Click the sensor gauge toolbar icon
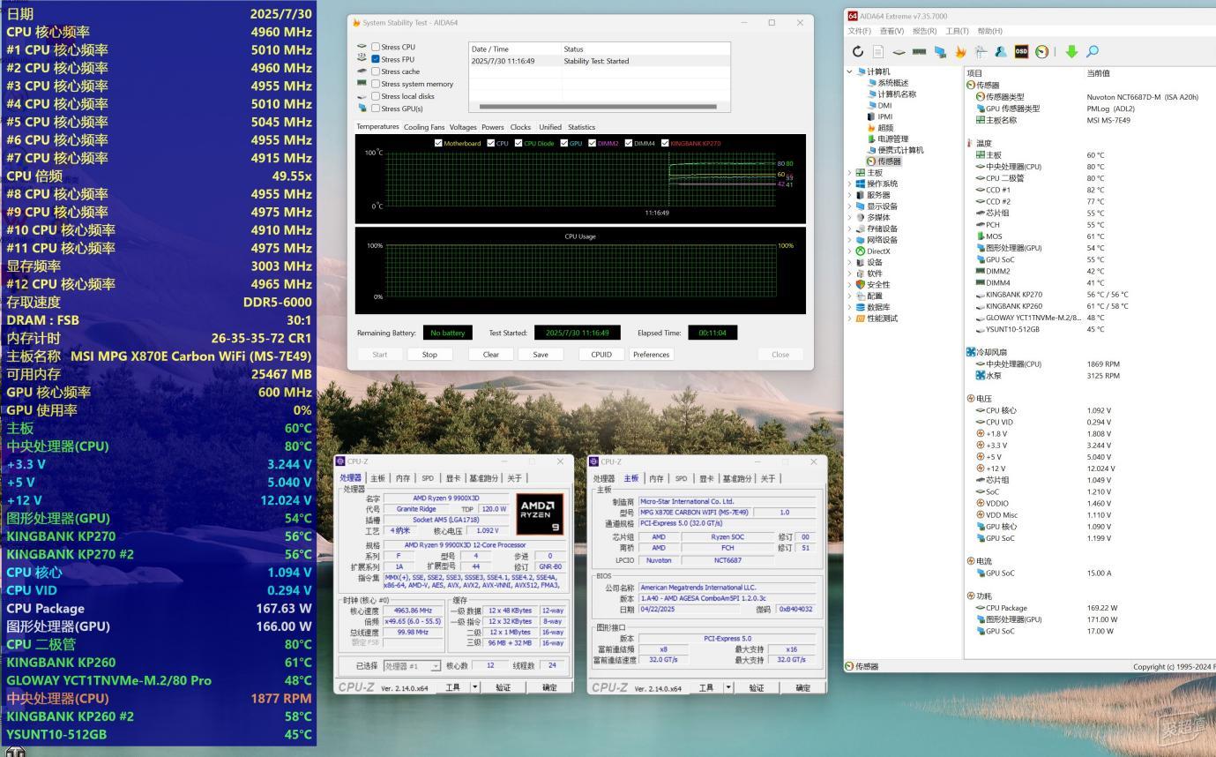 pyautogui.click(x=1041, y=52)
